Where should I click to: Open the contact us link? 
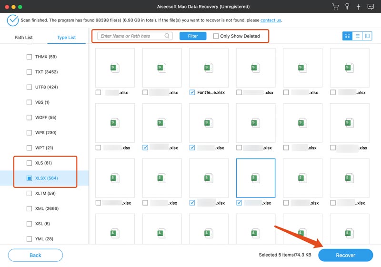tap(270, 20)
